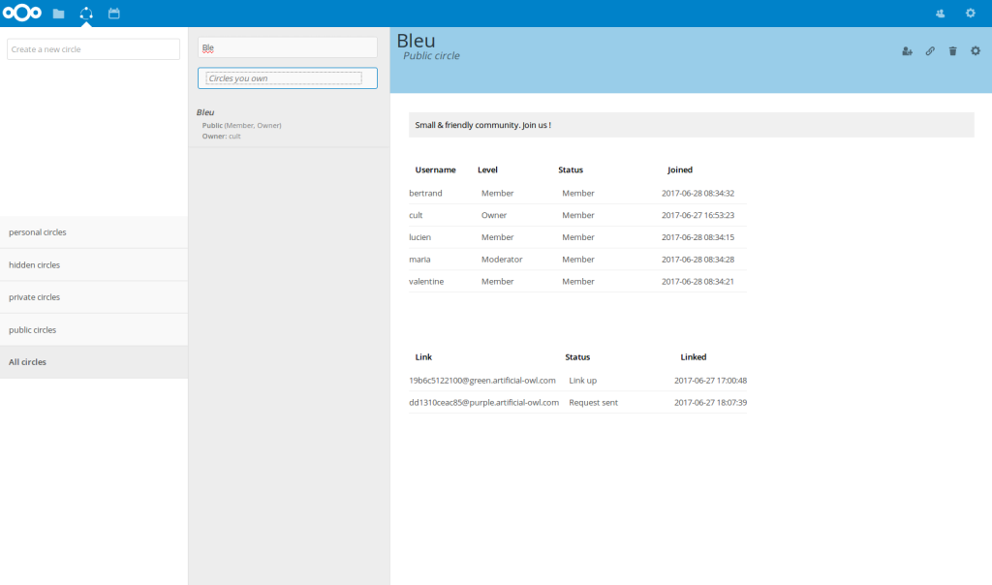Open the Bleu circle settings gear
The height and width of the screenshot is (585, 992).
(976, 51)
